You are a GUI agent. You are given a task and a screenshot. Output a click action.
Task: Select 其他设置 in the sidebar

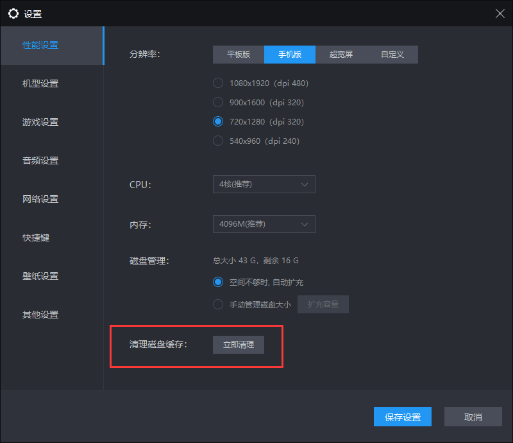[40, 315]
